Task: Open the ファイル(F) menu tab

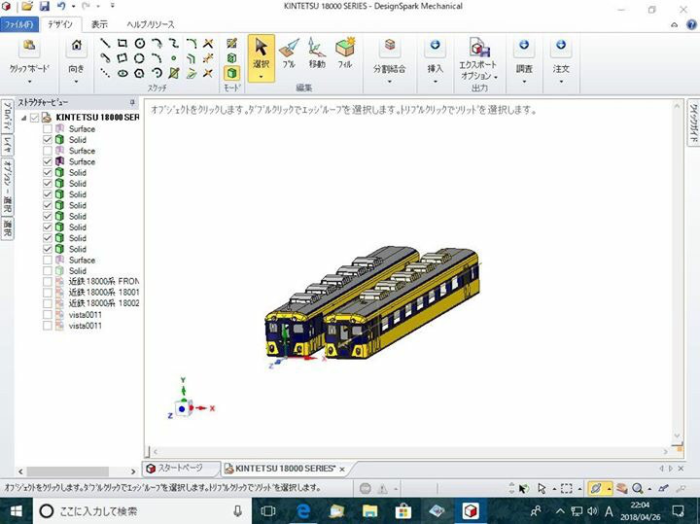Action: (19, 24)
